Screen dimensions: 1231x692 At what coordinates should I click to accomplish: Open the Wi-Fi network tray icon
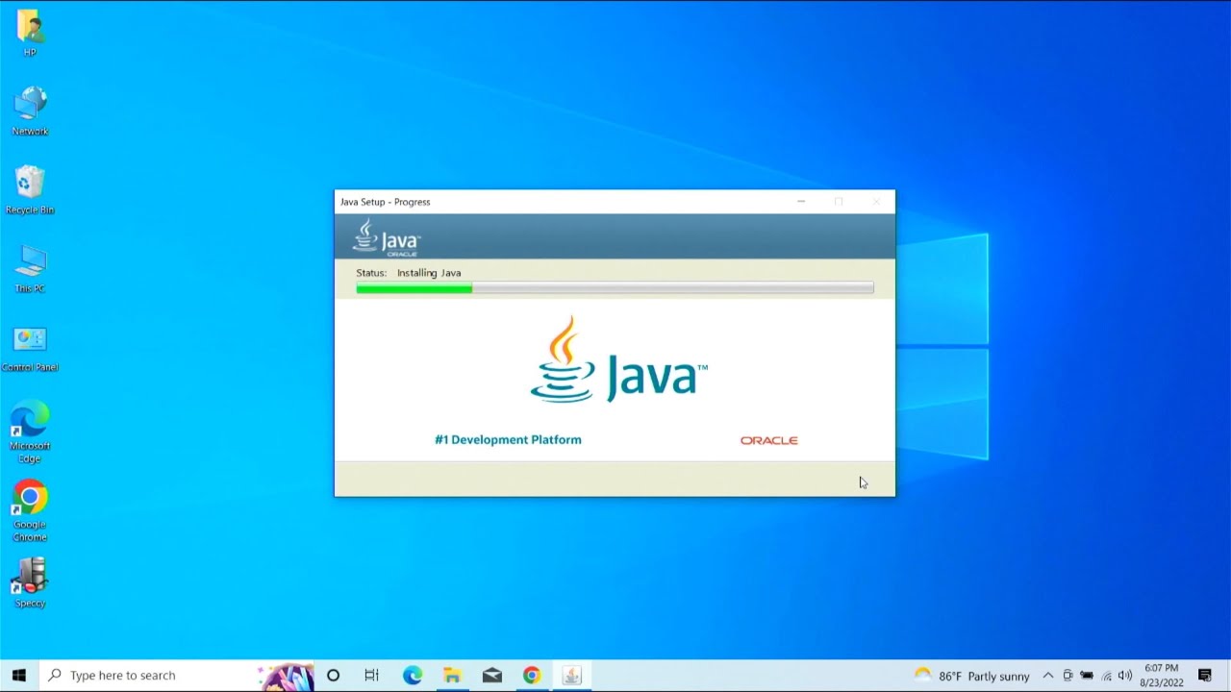tap(1106, 676)
